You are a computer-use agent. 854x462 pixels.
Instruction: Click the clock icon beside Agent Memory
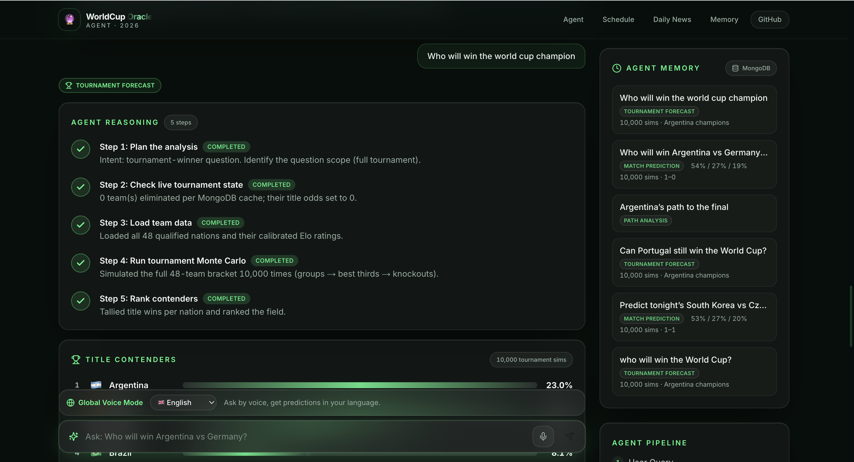(617, 68)
